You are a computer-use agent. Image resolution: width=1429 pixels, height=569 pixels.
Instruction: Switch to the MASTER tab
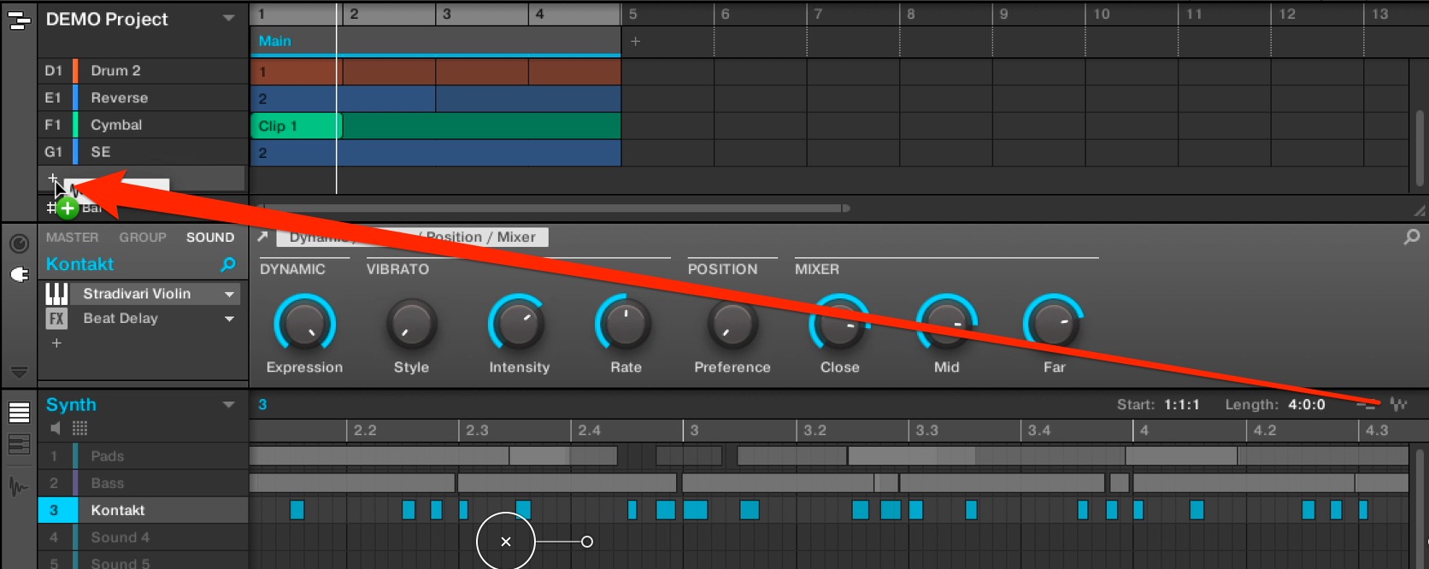(x=73, y=238)
